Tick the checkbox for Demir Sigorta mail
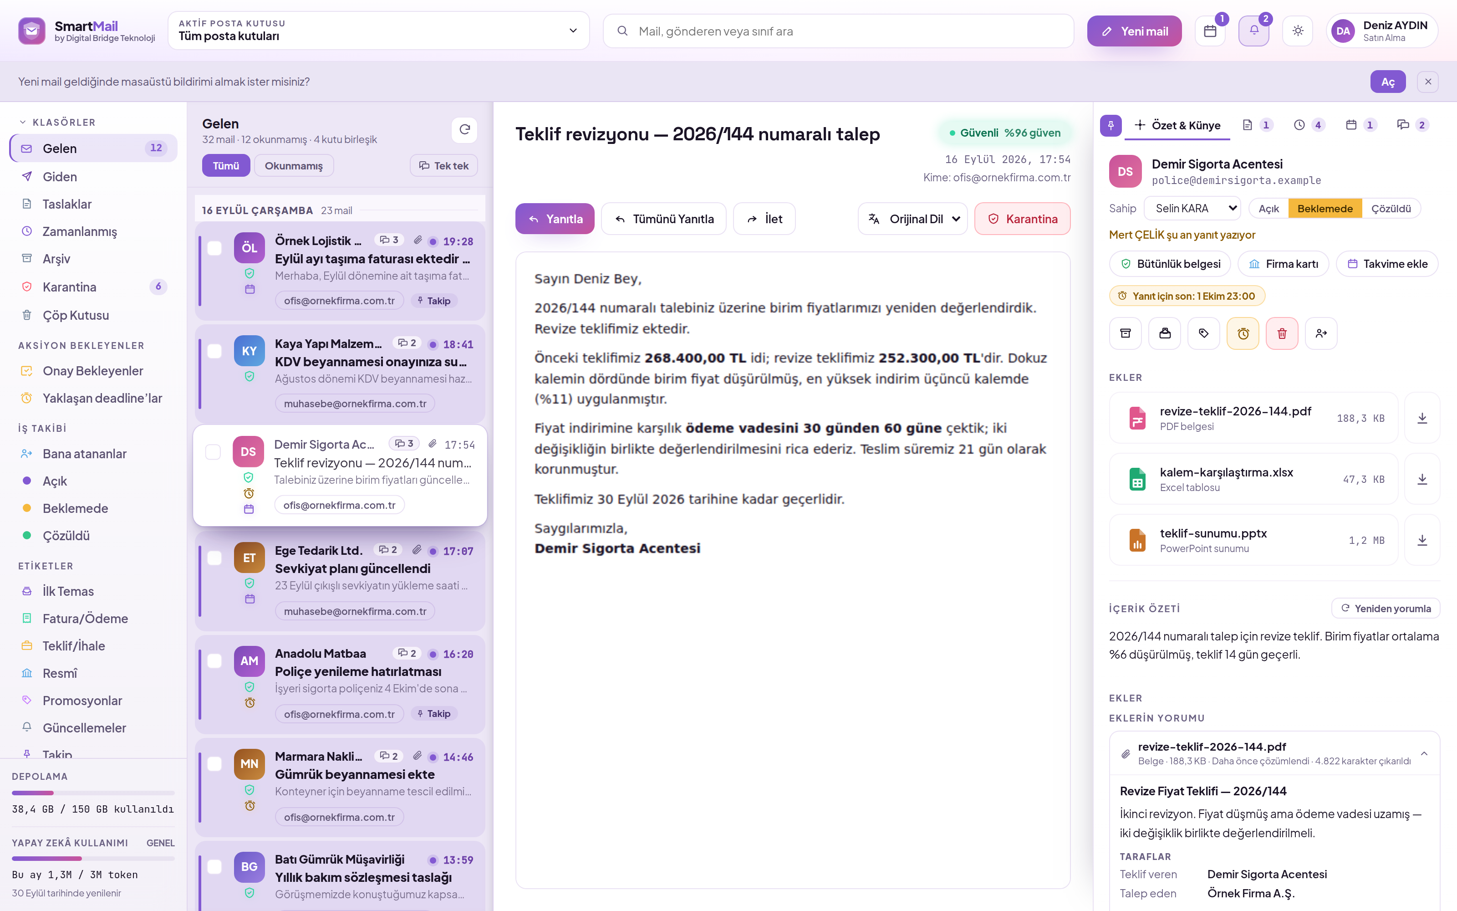The height and width of the screenshot is (911, 1457). click(x=213, y=452)
